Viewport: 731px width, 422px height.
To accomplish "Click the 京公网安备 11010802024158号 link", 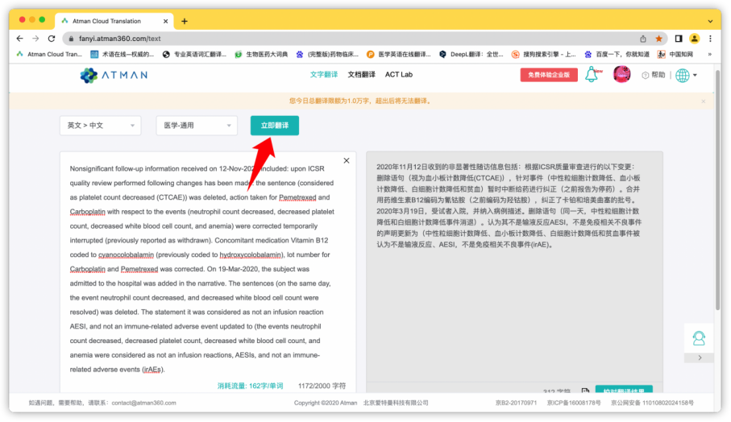I will click(x=652, y=403).
